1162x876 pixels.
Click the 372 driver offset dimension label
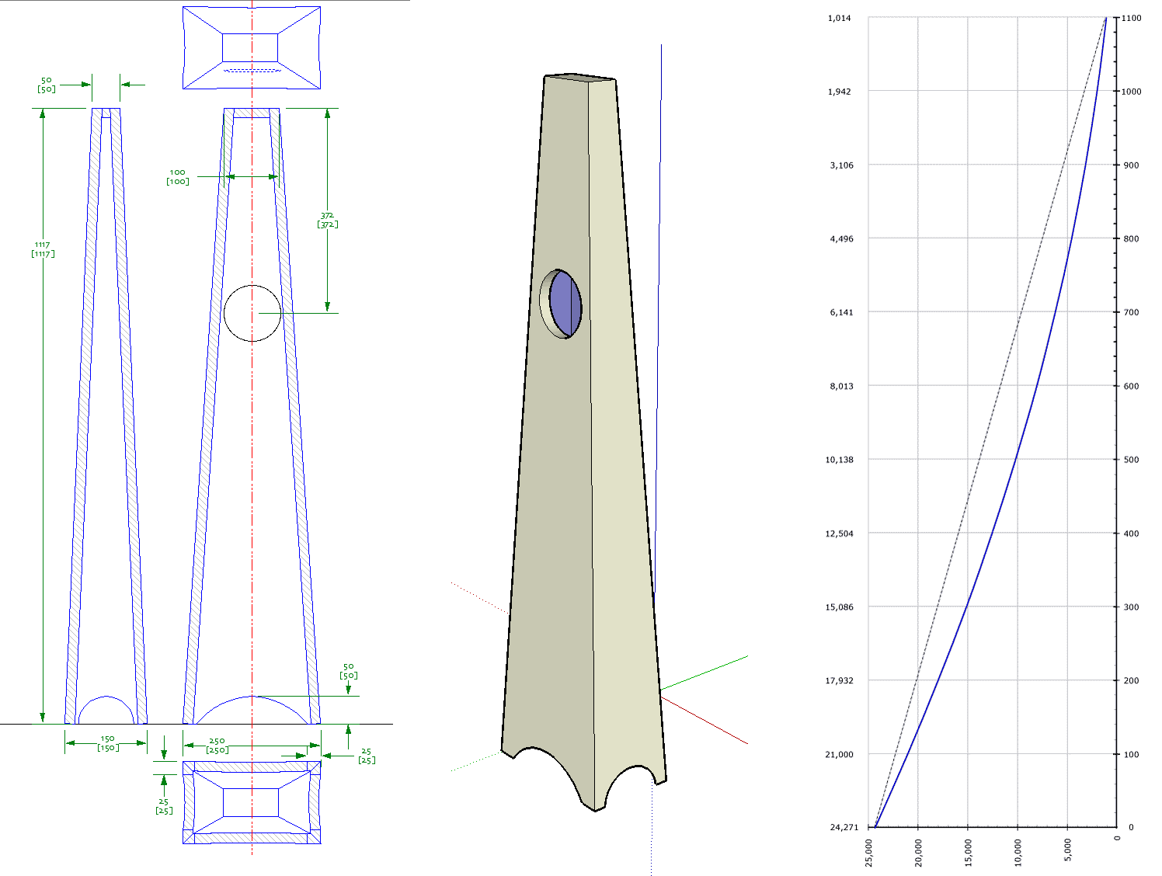click(x=327, y=220)
